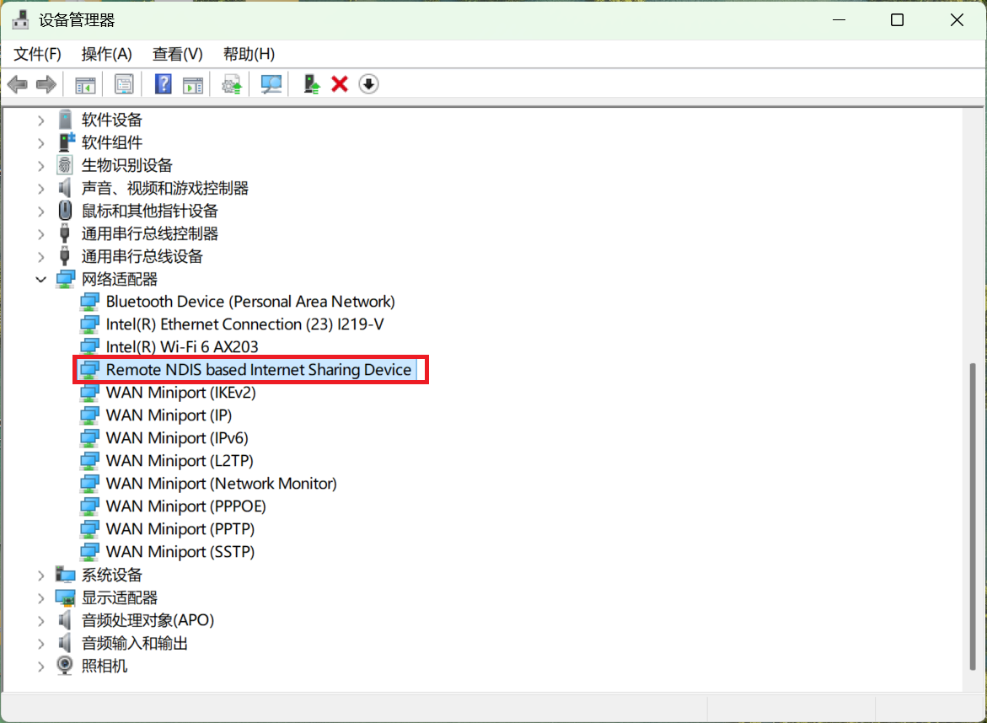
Task: Select WAN Miniport (PPTP)
Action: pos(180,528)
